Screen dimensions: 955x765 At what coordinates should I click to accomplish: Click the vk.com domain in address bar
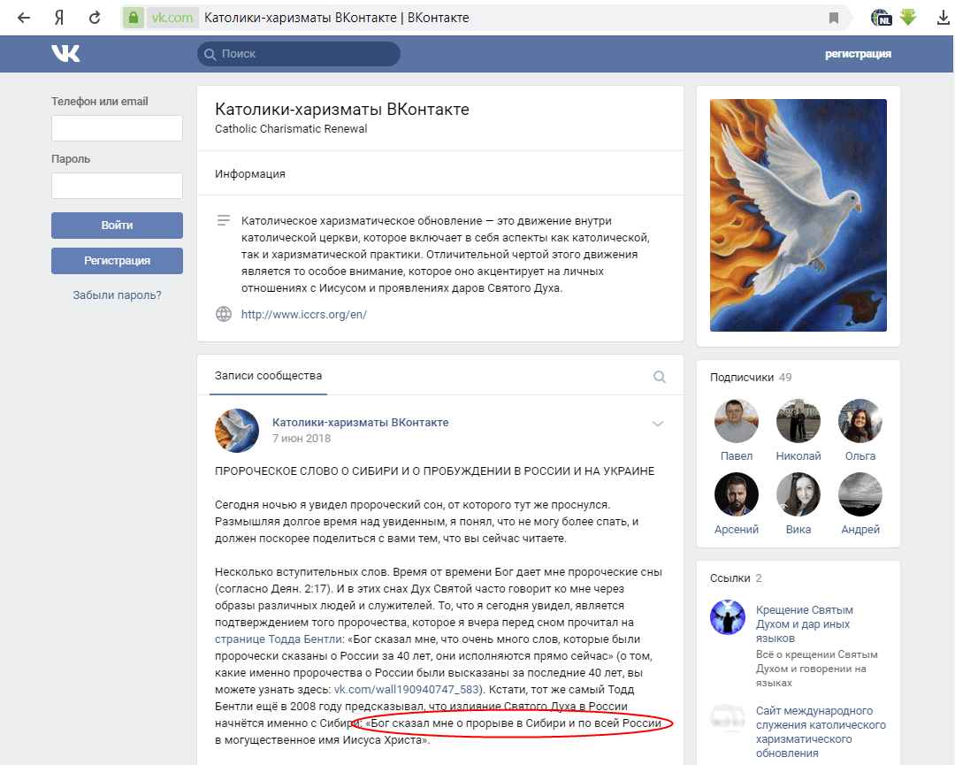point(172,18)
